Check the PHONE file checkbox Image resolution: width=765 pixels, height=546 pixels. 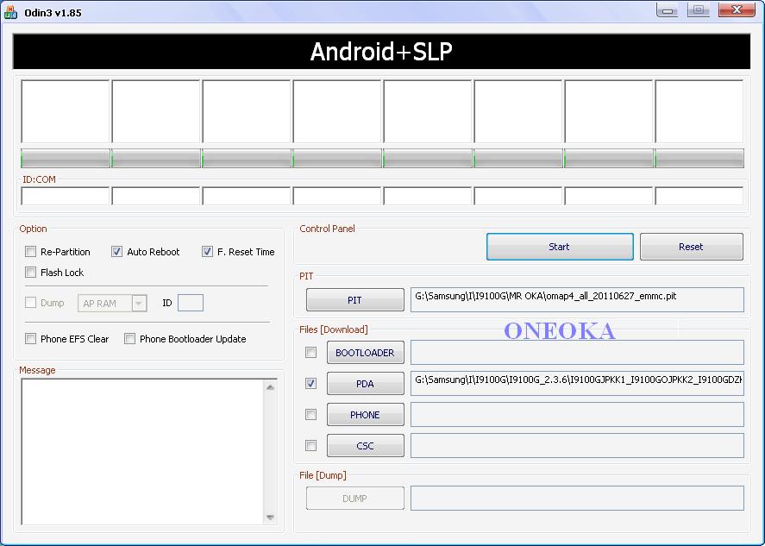[310, 415]
